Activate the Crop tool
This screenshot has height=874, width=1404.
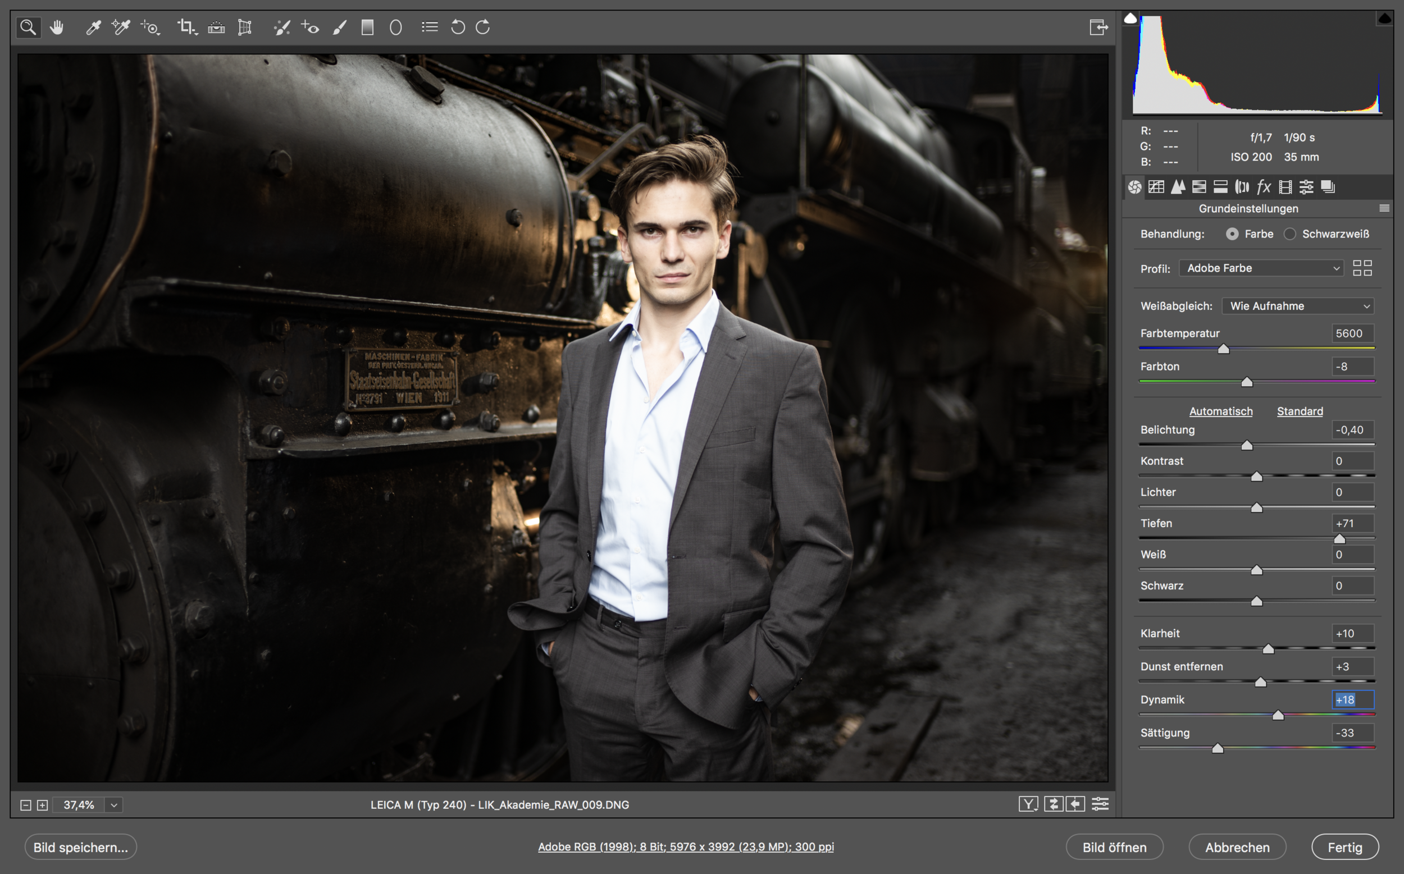(186, 27)
